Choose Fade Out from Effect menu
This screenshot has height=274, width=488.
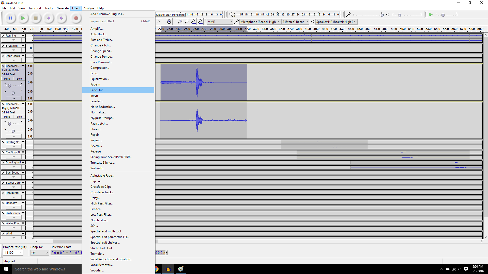coord(97,90)
